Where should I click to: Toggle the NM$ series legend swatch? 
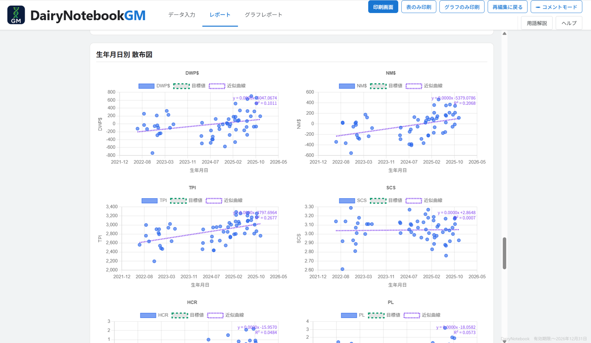(347, 86)
